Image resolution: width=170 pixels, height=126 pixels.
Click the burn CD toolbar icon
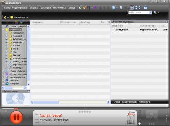(84, 8)
